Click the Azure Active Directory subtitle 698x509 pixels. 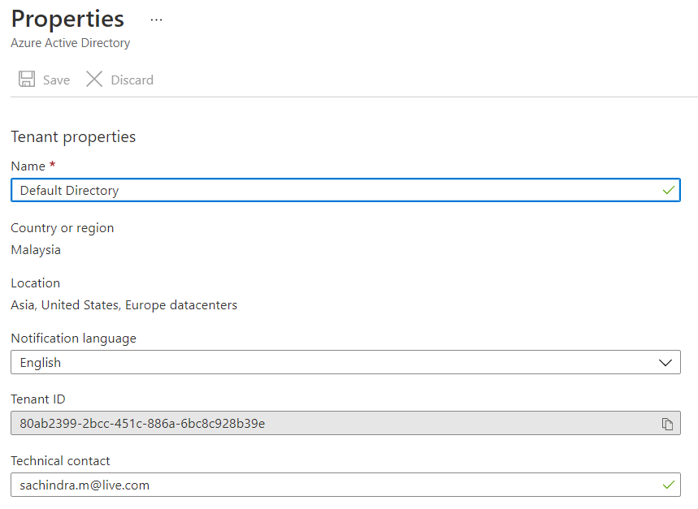tap(70, 43)
